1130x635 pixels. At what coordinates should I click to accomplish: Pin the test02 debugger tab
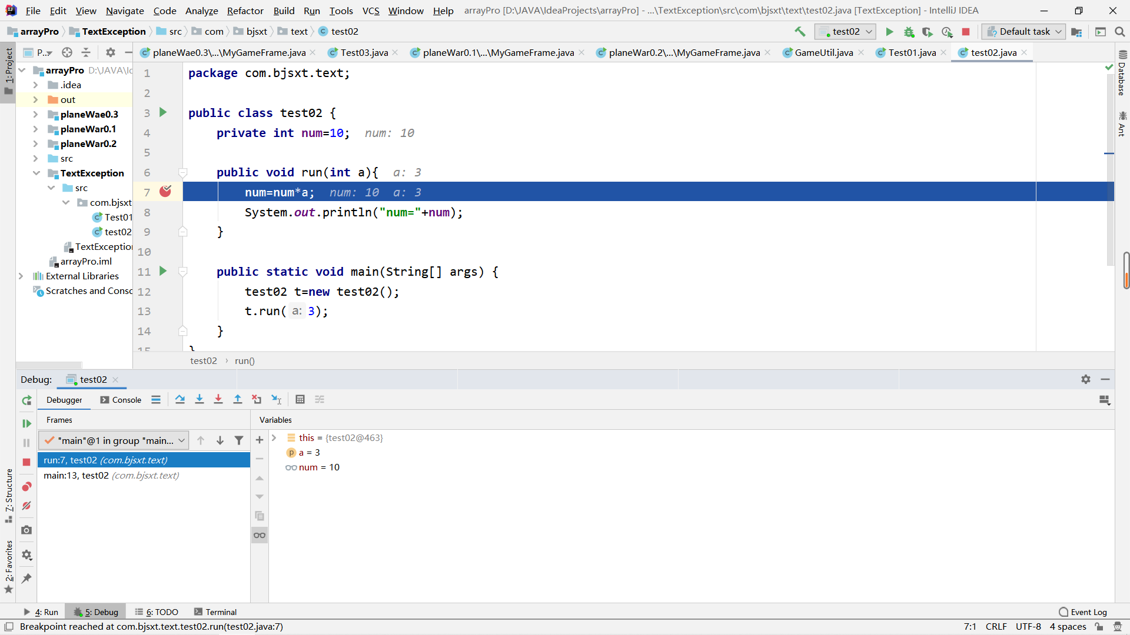tap(26, 579)
